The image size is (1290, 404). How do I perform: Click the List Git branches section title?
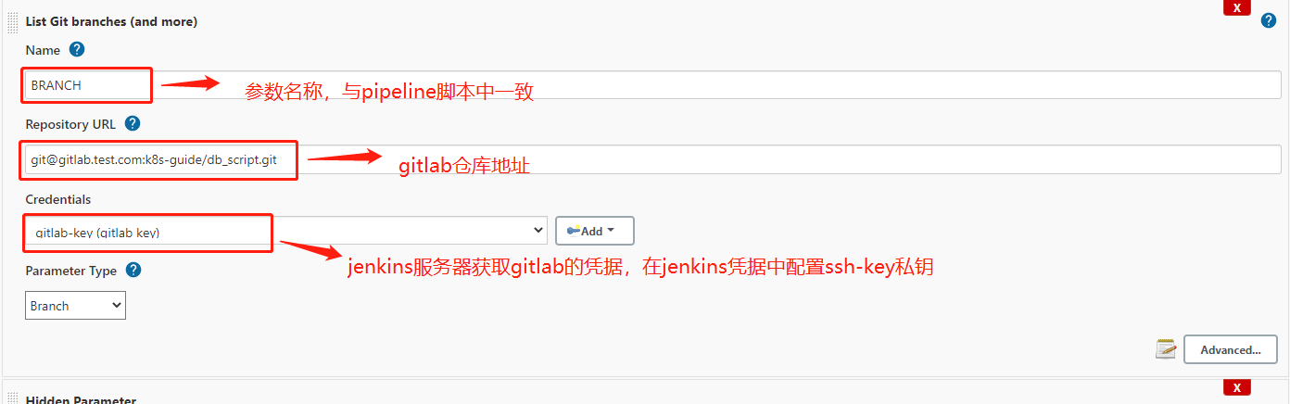point(111,20)
